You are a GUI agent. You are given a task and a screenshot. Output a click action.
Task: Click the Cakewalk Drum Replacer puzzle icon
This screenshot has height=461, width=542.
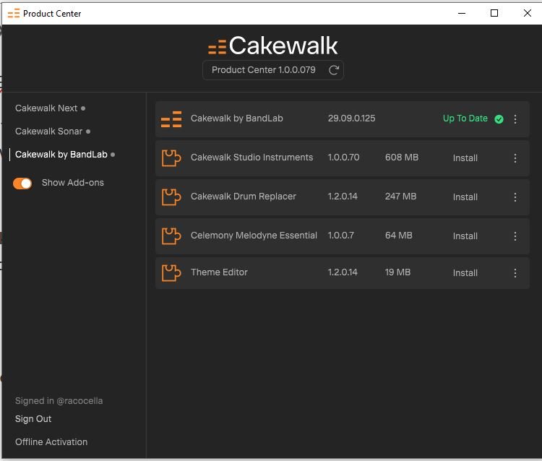[x=171, y=197]
